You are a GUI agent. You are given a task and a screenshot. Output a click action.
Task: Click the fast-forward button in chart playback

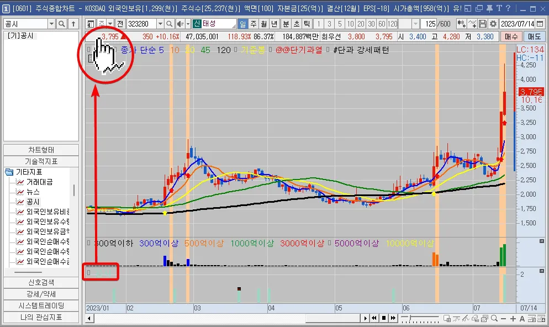coord(393,318)
